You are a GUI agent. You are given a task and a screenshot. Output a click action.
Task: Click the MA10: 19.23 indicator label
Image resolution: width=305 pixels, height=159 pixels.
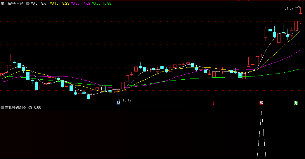59,3
